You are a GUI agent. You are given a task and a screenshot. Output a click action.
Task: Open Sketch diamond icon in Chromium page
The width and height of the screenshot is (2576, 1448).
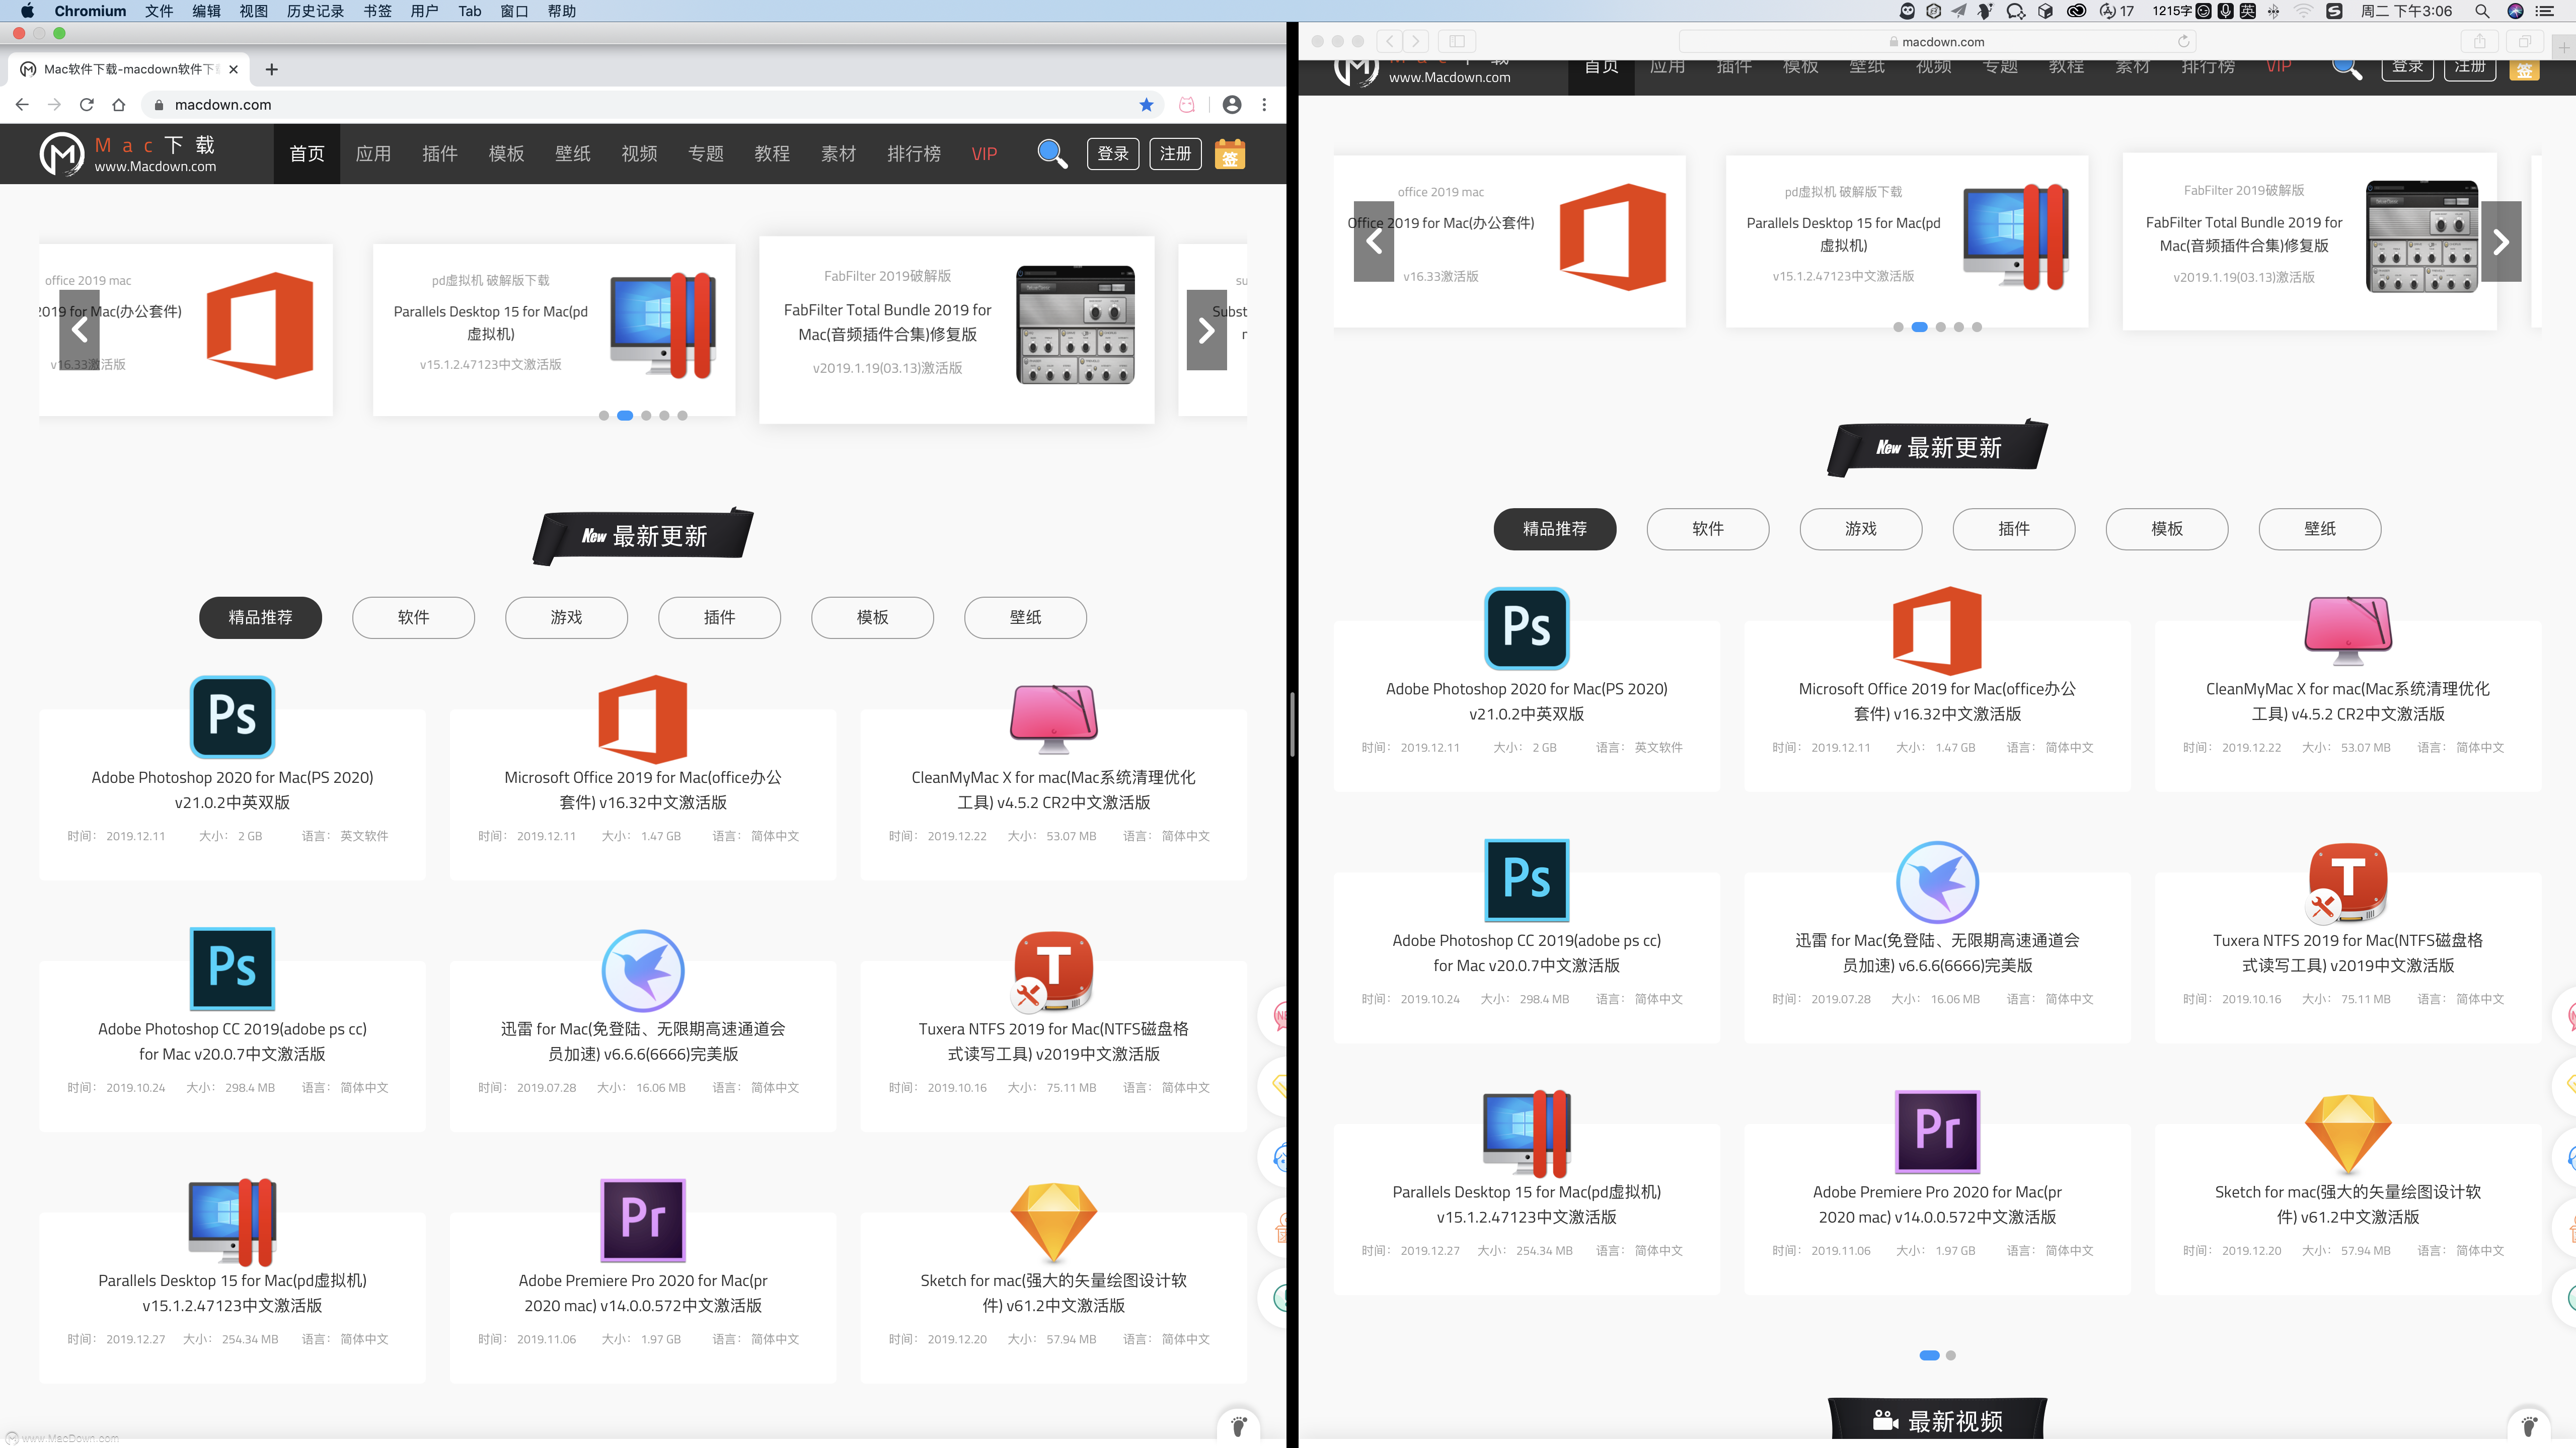(x=1054, y=1222)
